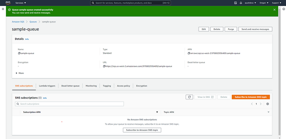Screen dimensions: 286x139
Task: Open the Details Info link
Action: (27, 39)
